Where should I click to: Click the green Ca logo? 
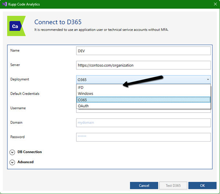pyautogui.click(x=16, y=26)
